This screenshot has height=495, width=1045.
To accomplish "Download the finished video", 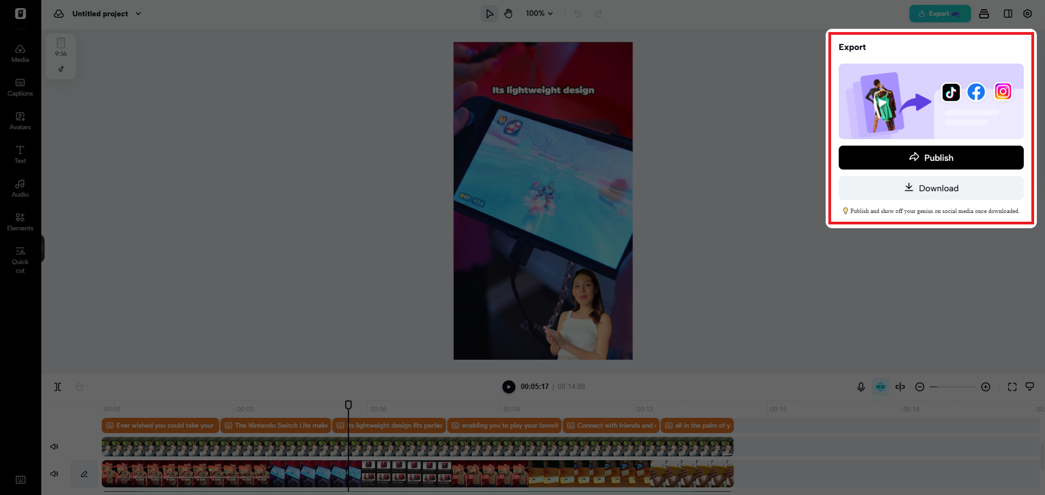I will [x=931, y=188].
